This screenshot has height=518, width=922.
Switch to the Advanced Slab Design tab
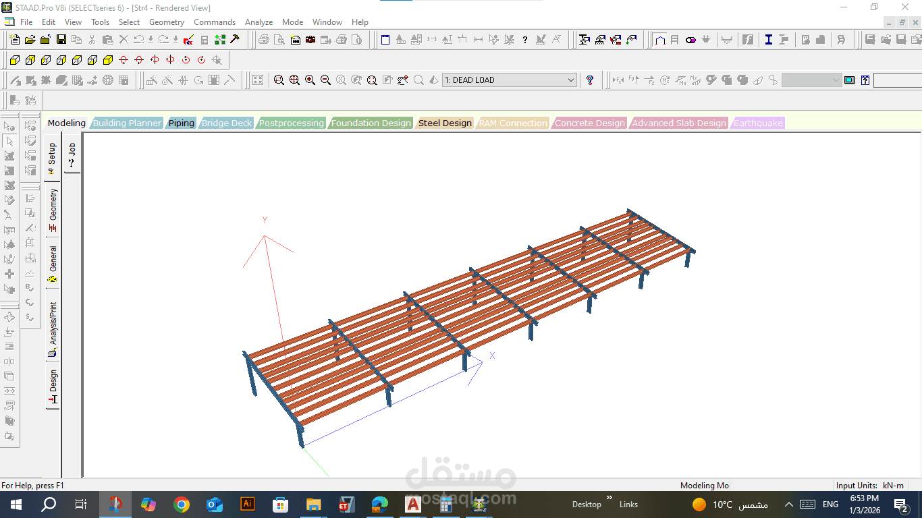click(679, 123)
